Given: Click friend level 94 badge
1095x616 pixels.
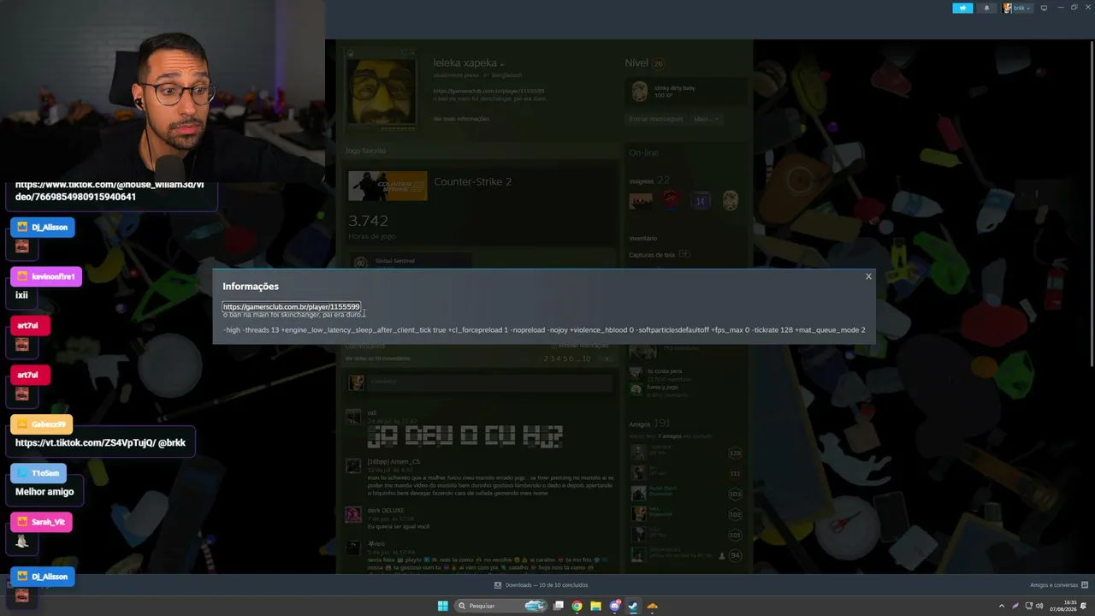Looking at the screenshot, I should click(734, 556).
